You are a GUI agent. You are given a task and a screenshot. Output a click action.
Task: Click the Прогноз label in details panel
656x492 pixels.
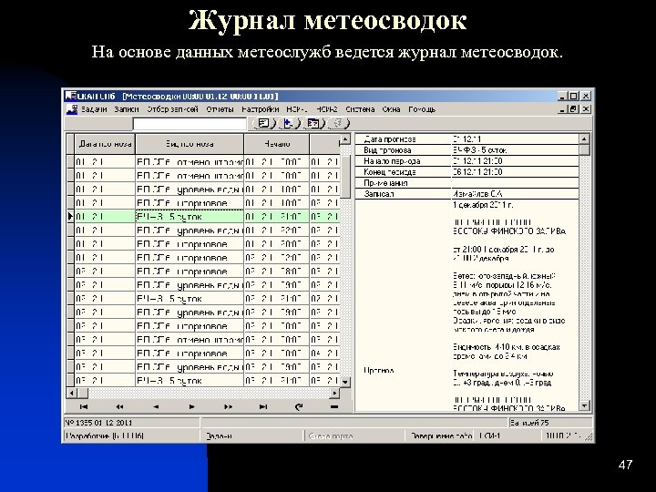[x=379, y=370]
